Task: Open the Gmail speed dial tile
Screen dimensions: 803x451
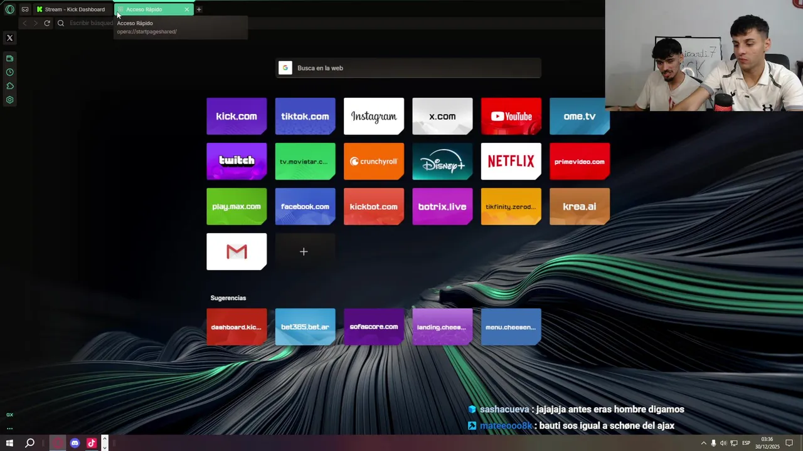Action: tap(237, 251)
